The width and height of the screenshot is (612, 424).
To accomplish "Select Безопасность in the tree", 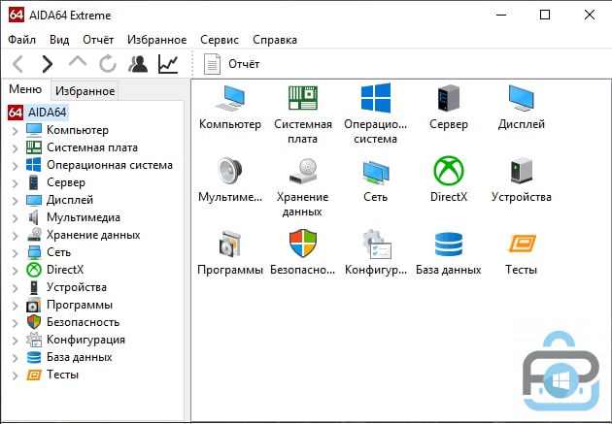I will click(x=83, y=322).
